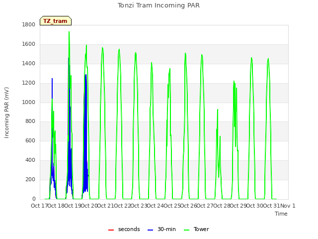Click the Oct 19 green peak near 1700
This screenshot has height=239, width=318.
pyautogui.click(x=69, y=32)
